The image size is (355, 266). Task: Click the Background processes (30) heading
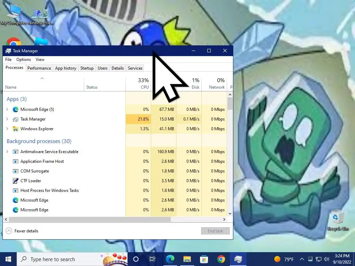coord(39,141)
